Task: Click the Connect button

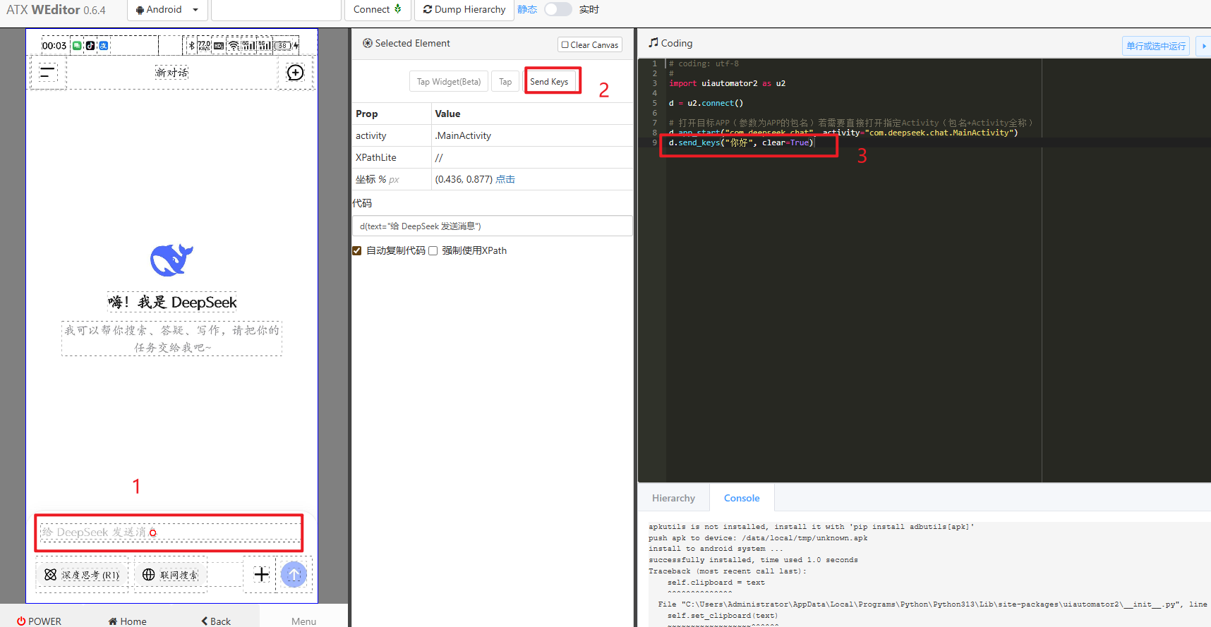Action: pos(377,10)
